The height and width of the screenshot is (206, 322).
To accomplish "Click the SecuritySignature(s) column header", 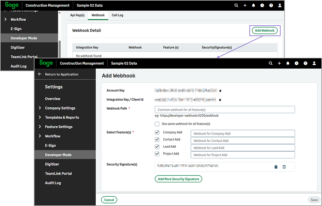I will click(217, 47).
